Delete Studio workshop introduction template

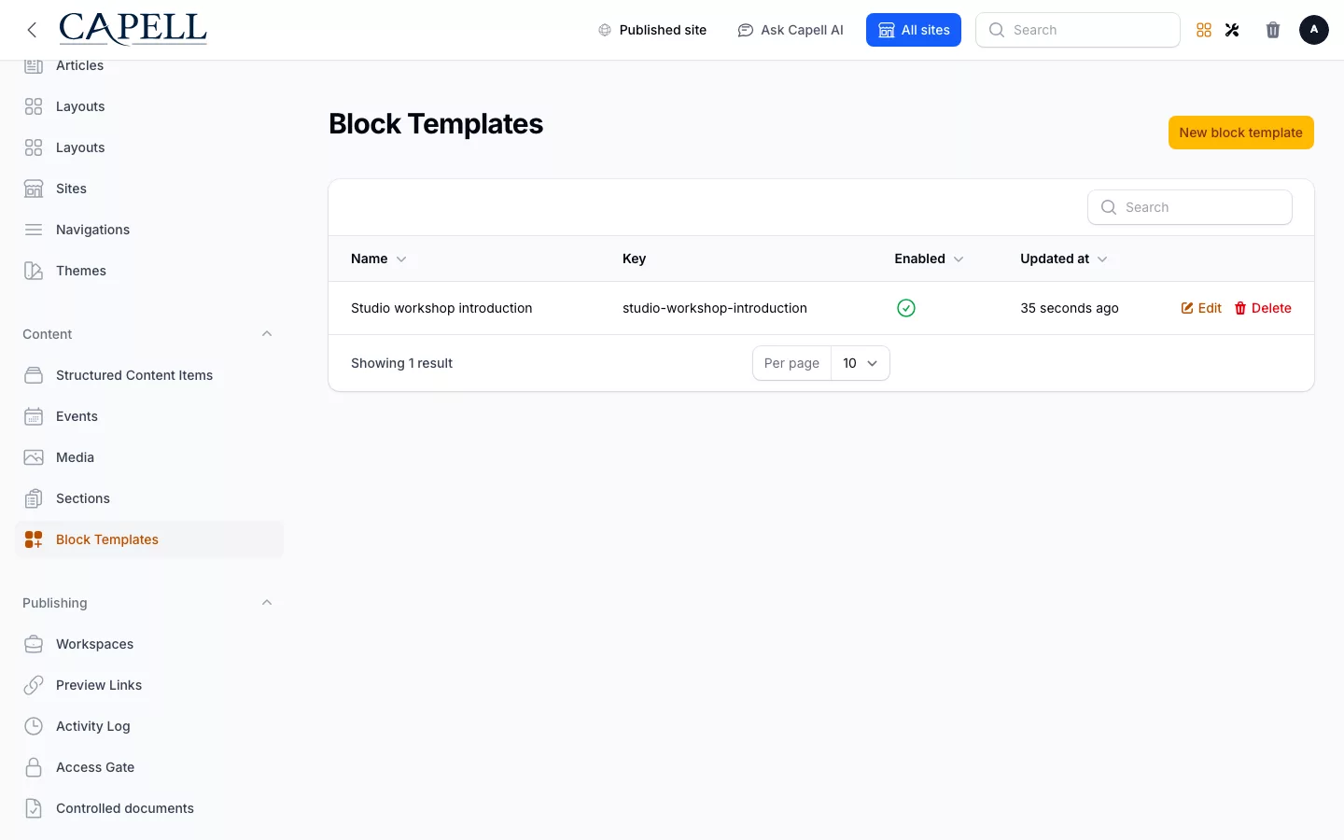coord(1263,308)
